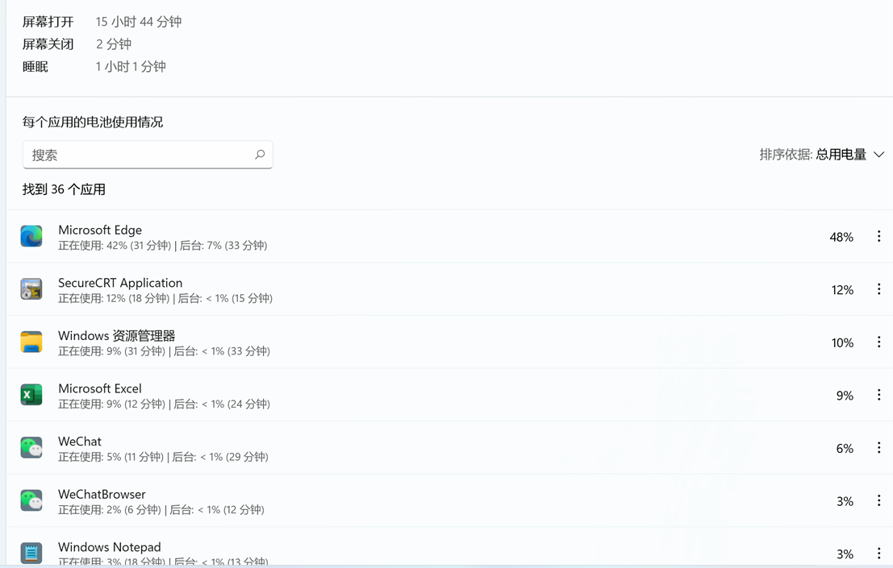
Task: Click Windows Notepad's 3% total usage value
Action: tap(845, 553)
